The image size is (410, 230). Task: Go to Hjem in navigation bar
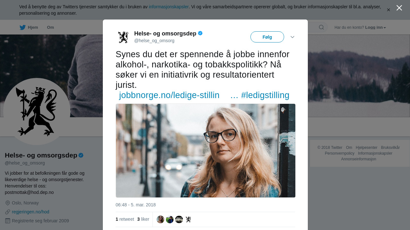tap(33, 27)
